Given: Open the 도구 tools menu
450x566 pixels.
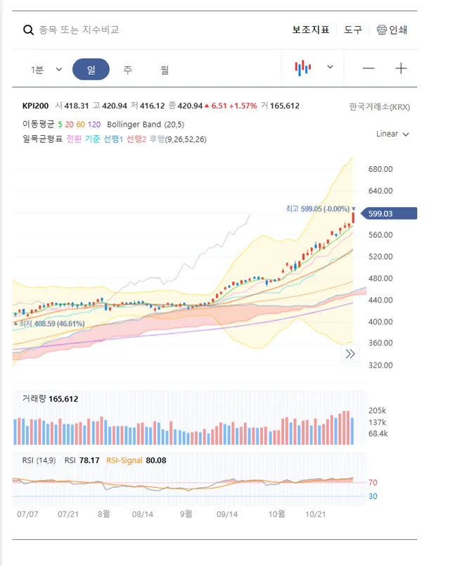Looking at the screenshot, I should pyautogui.click(x=353, y=30).
